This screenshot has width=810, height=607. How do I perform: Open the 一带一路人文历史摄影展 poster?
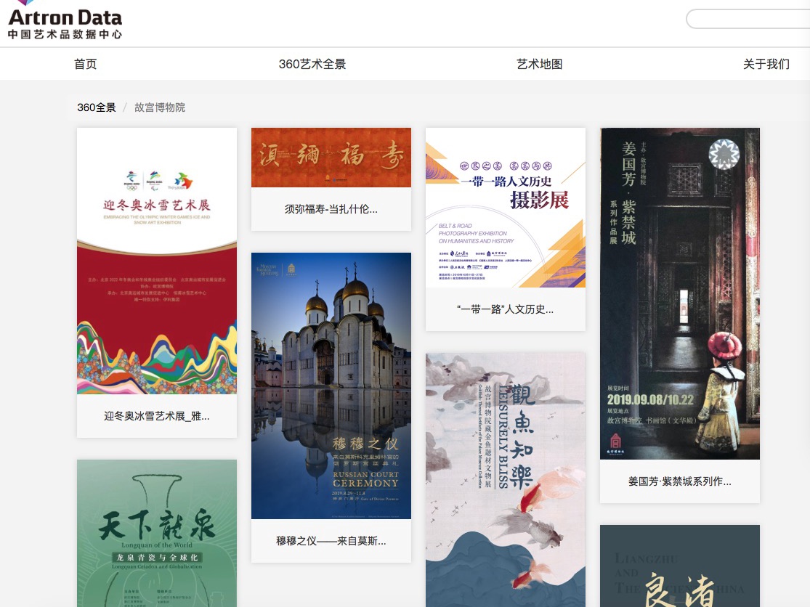click(x=506, y=208)
